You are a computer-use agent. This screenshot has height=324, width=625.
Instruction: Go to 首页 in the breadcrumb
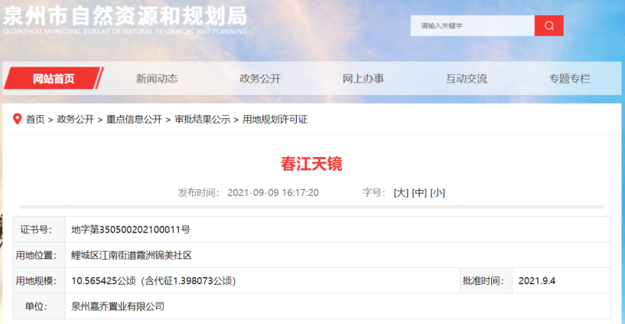pos(36,119)
